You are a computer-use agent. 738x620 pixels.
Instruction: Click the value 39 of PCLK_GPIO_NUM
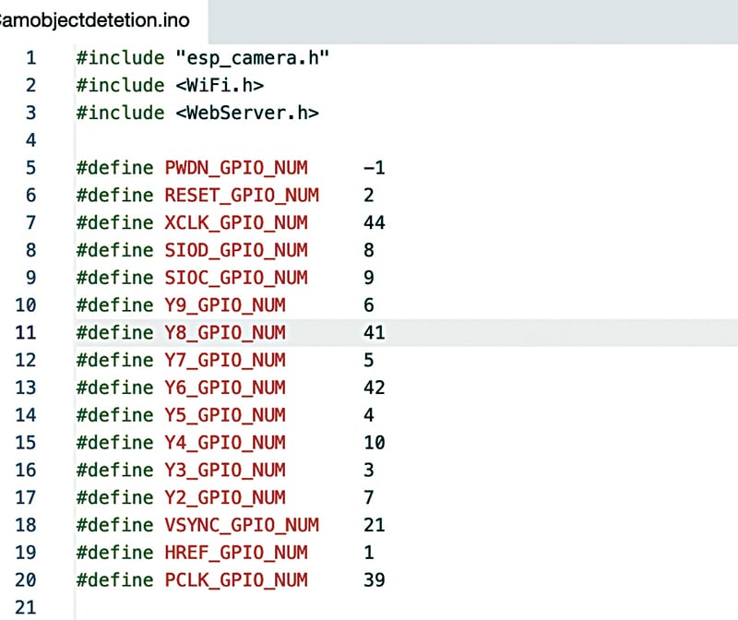[375, 580]
